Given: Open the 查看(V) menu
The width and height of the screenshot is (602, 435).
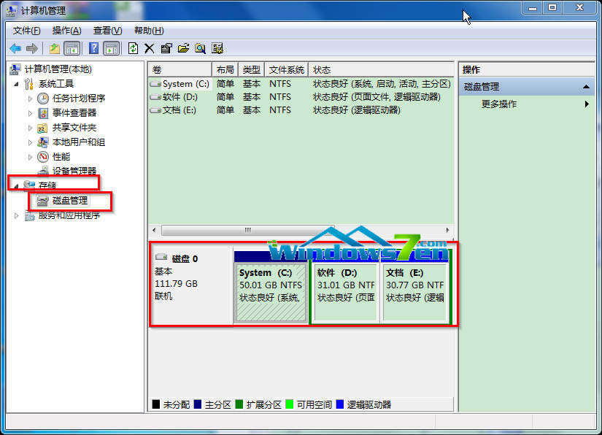Looking at the screenshot, I should [x=107, y=31].
